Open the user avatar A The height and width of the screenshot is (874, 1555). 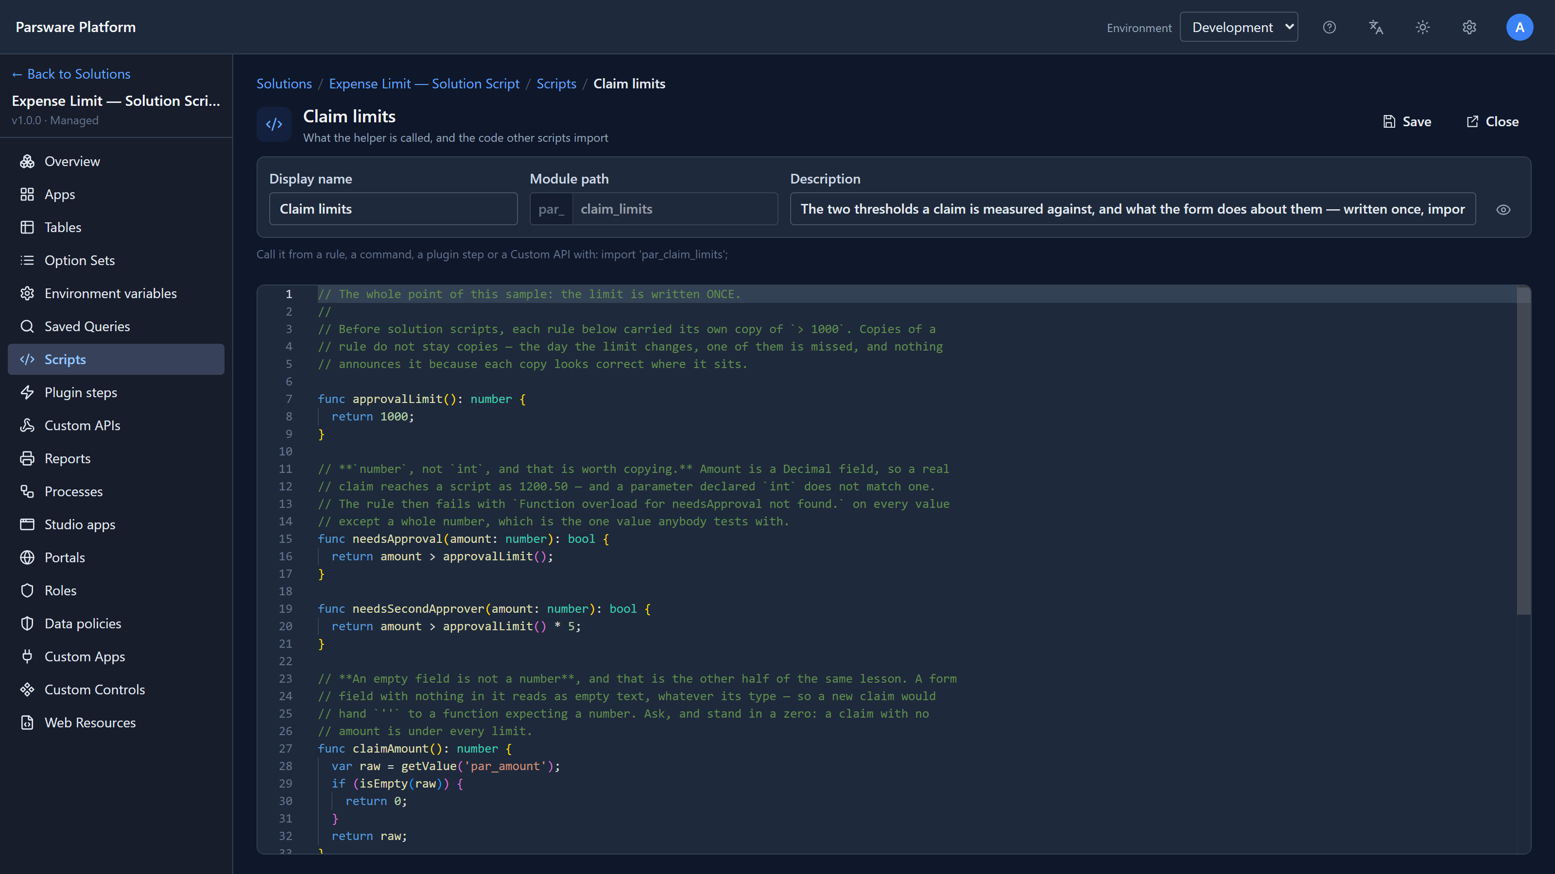coord(1520,27)
